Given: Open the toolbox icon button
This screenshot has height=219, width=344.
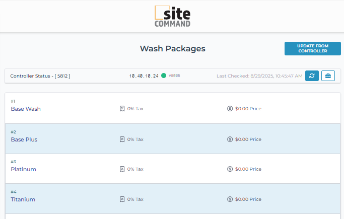Looking at the screenshot, I should click(328, 76).
